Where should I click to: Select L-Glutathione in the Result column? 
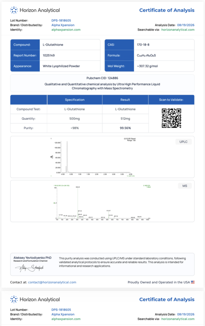125,109
